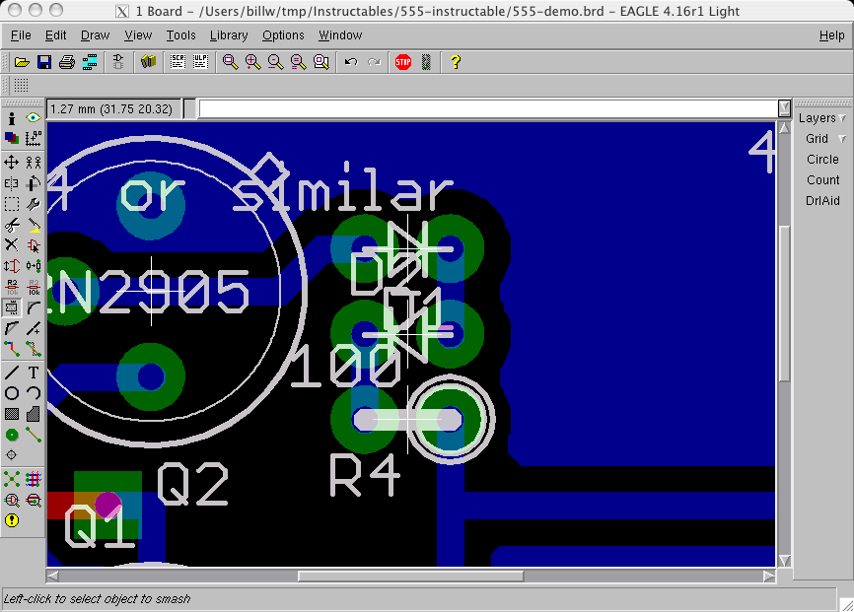Select the Split wire tool
The image size is (854, 612).
tap(12, 328)
